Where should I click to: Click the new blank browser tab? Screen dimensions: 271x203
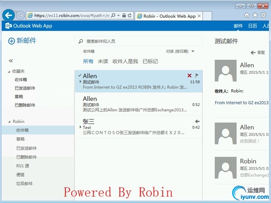tap(207, 16)
